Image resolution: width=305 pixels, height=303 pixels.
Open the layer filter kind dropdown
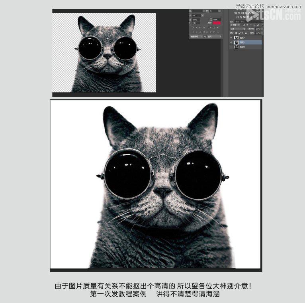point(235,25)
